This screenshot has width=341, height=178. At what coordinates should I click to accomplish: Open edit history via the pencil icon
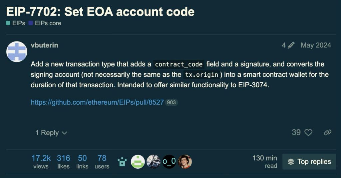click(291, 45)
